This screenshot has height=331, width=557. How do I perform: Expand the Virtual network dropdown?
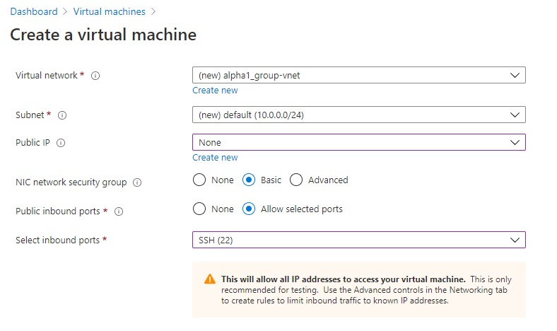pos(358,76)
